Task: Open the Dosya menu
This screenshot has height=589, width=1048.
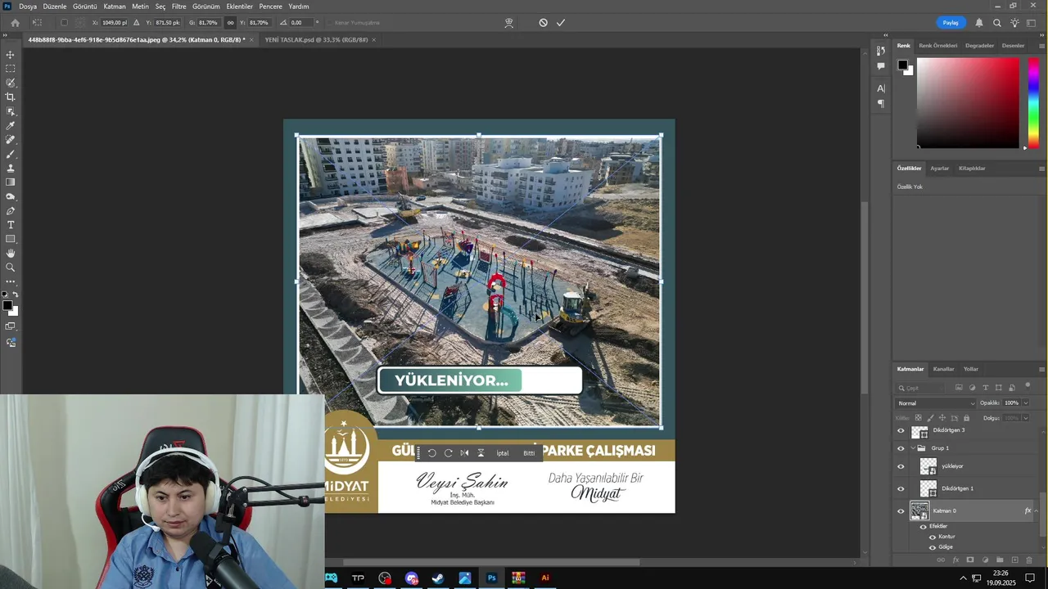Action: (x=28, y=7)
